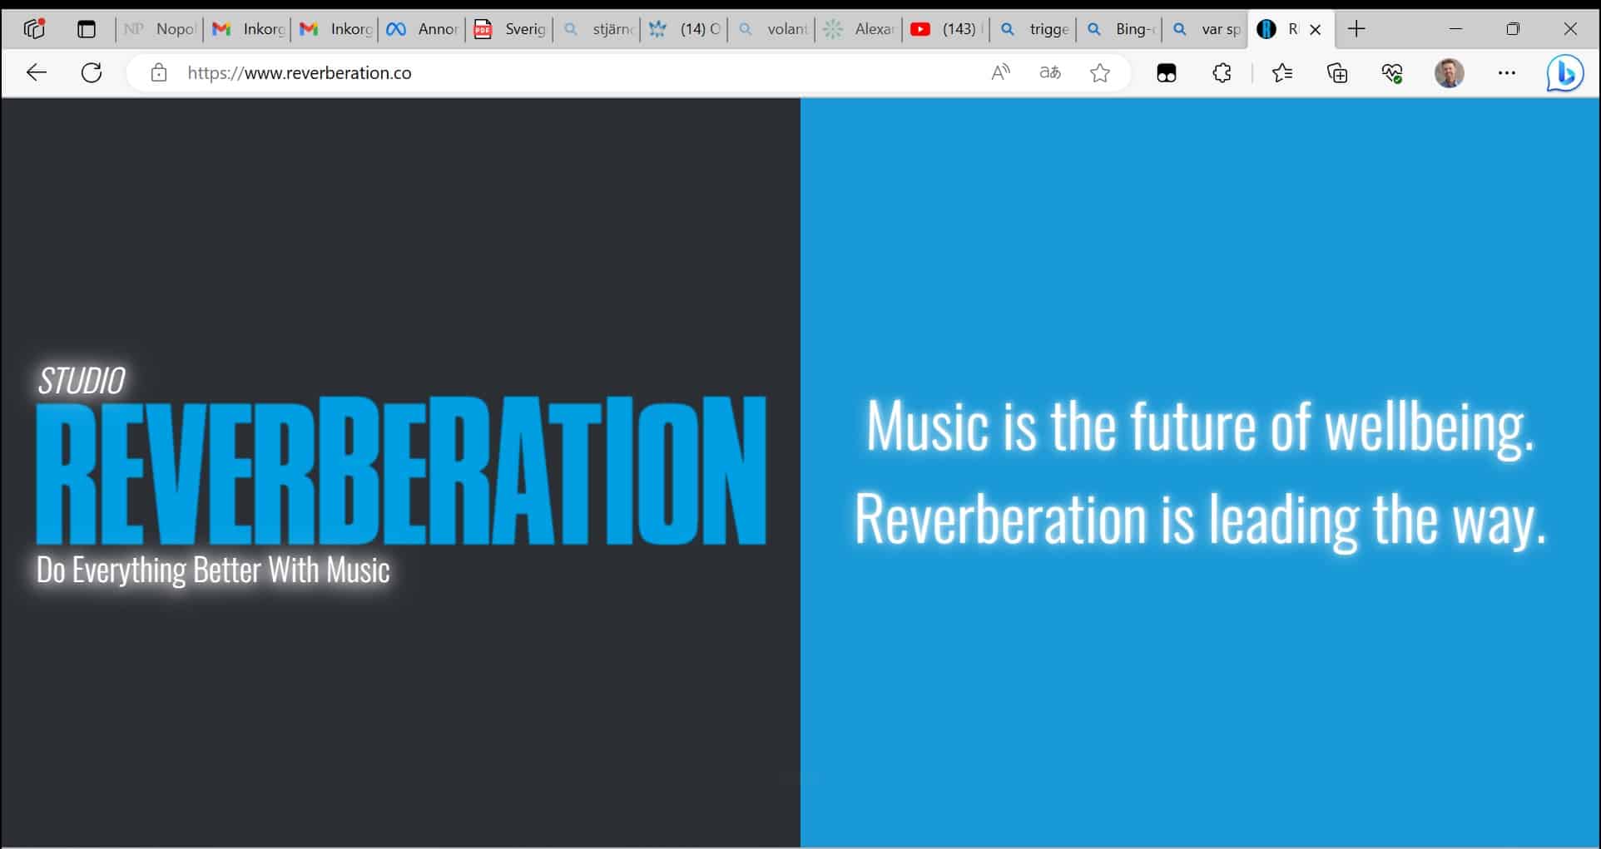The width and height of the screenshot is (1601, 849).
Task: Open the Collections icon
Action: 1337,73
